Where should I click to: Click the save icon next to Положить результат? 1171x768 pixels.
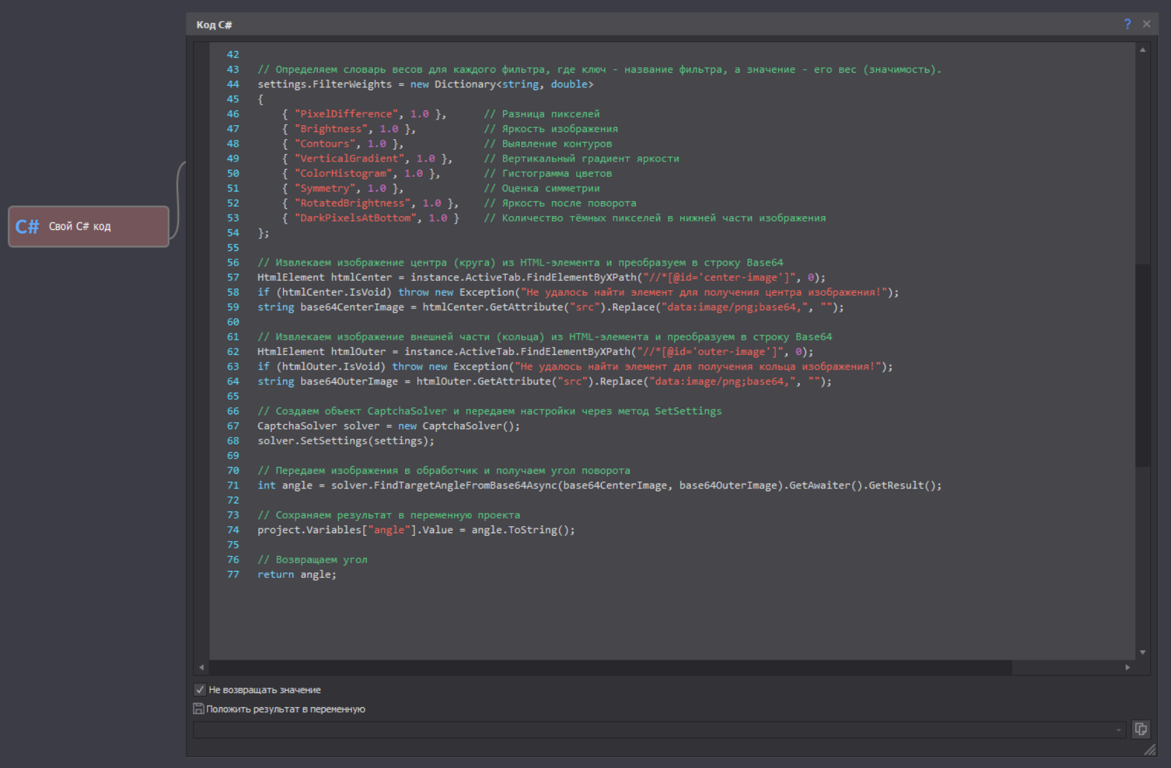tap(198, 709)
